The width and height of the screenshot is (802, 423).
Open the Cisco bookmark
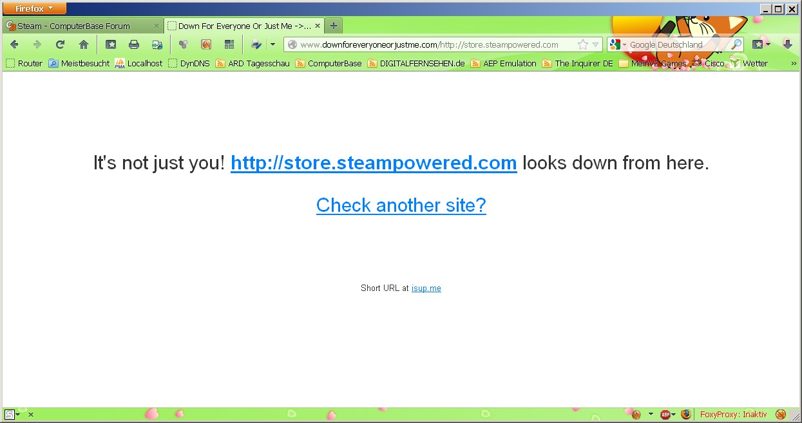click(x=708, y=63)
